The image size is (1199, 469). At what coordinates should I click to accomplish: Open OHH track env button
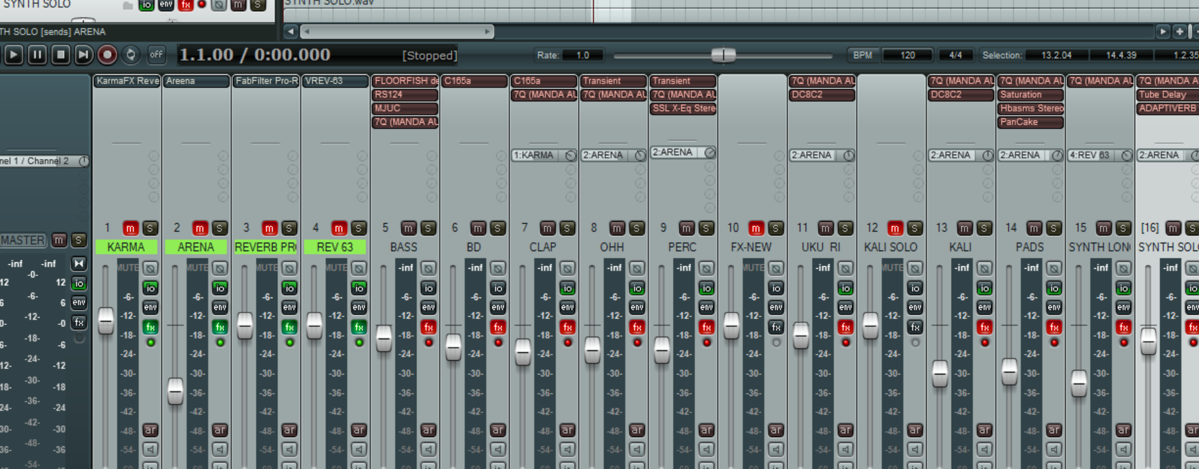click(637, 307)
